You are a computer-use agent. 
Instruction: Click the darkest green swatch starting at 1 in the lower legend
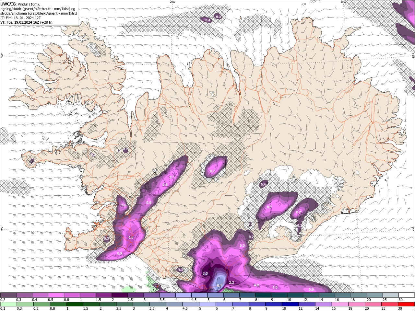coord(75,304)
